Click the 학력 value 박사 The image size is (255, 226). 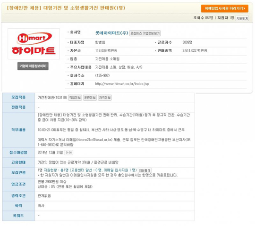click(41, 206)
